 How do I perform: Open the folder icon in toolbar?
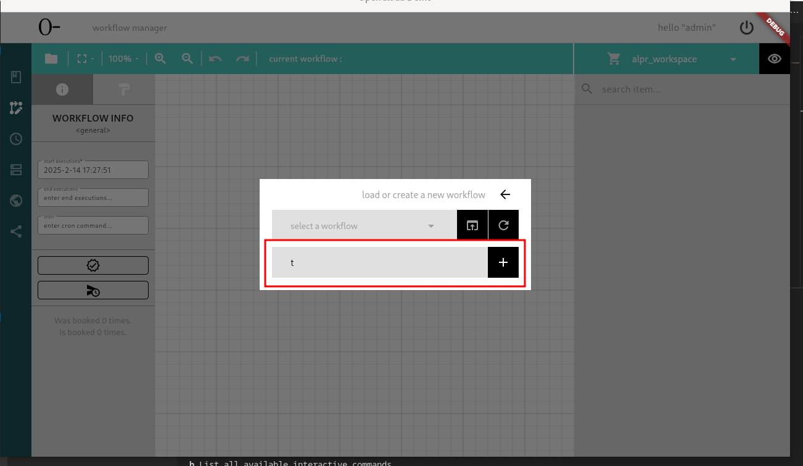(51, 59)
